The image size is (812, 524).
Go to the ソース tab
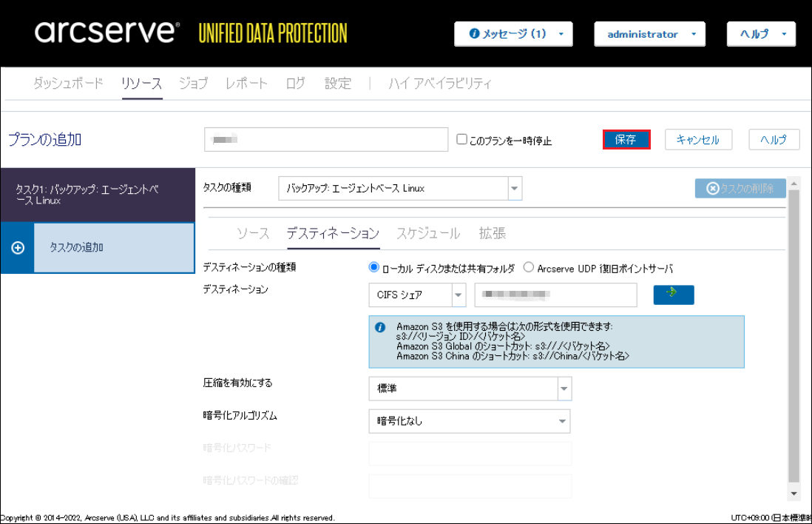tap(253, 234)
